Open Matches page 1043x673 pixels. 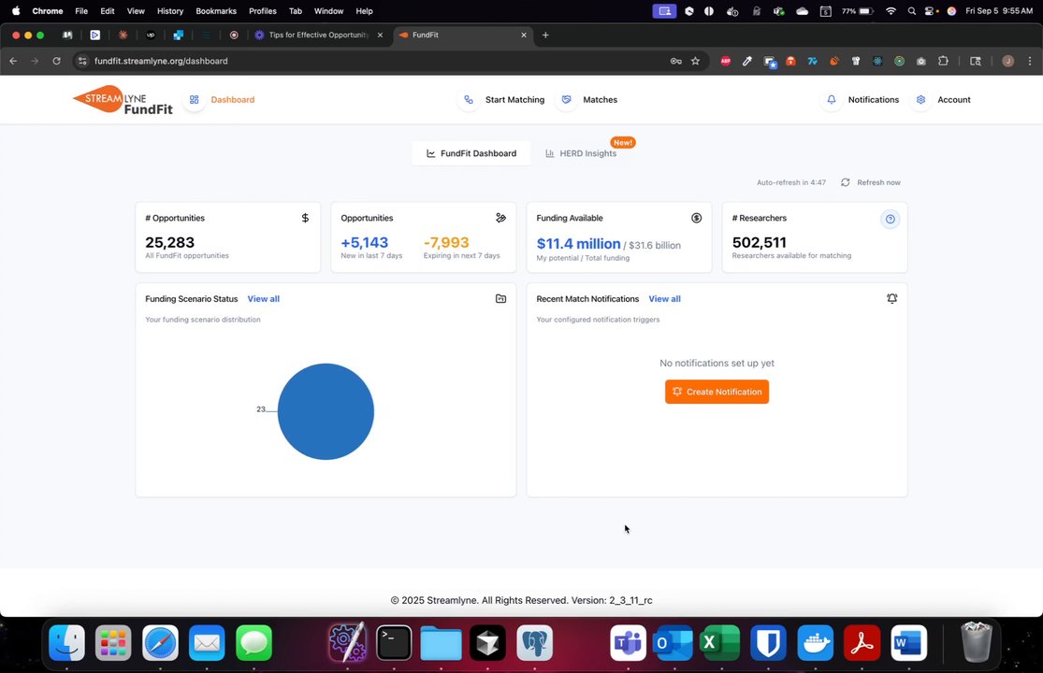coord(600,100)
